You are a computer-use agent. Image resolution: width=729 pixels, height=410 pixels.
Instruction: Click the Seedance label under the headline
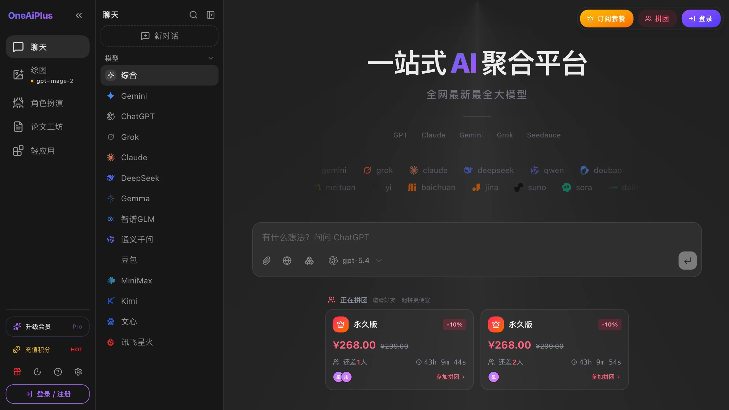[544, 135]
